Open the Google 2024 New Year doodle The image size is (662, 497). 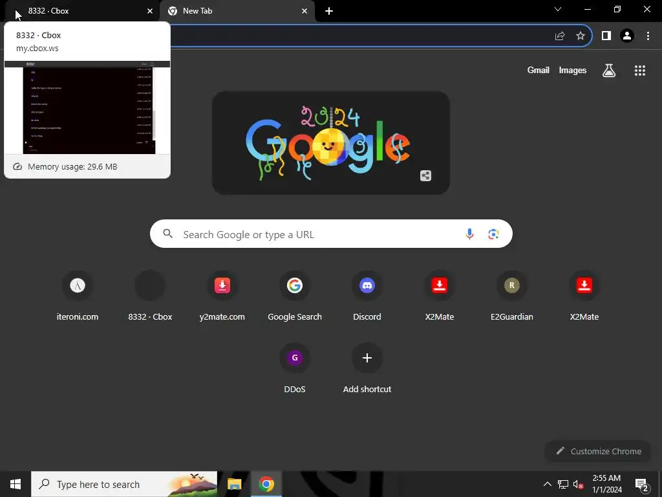(x=330, y=143)
